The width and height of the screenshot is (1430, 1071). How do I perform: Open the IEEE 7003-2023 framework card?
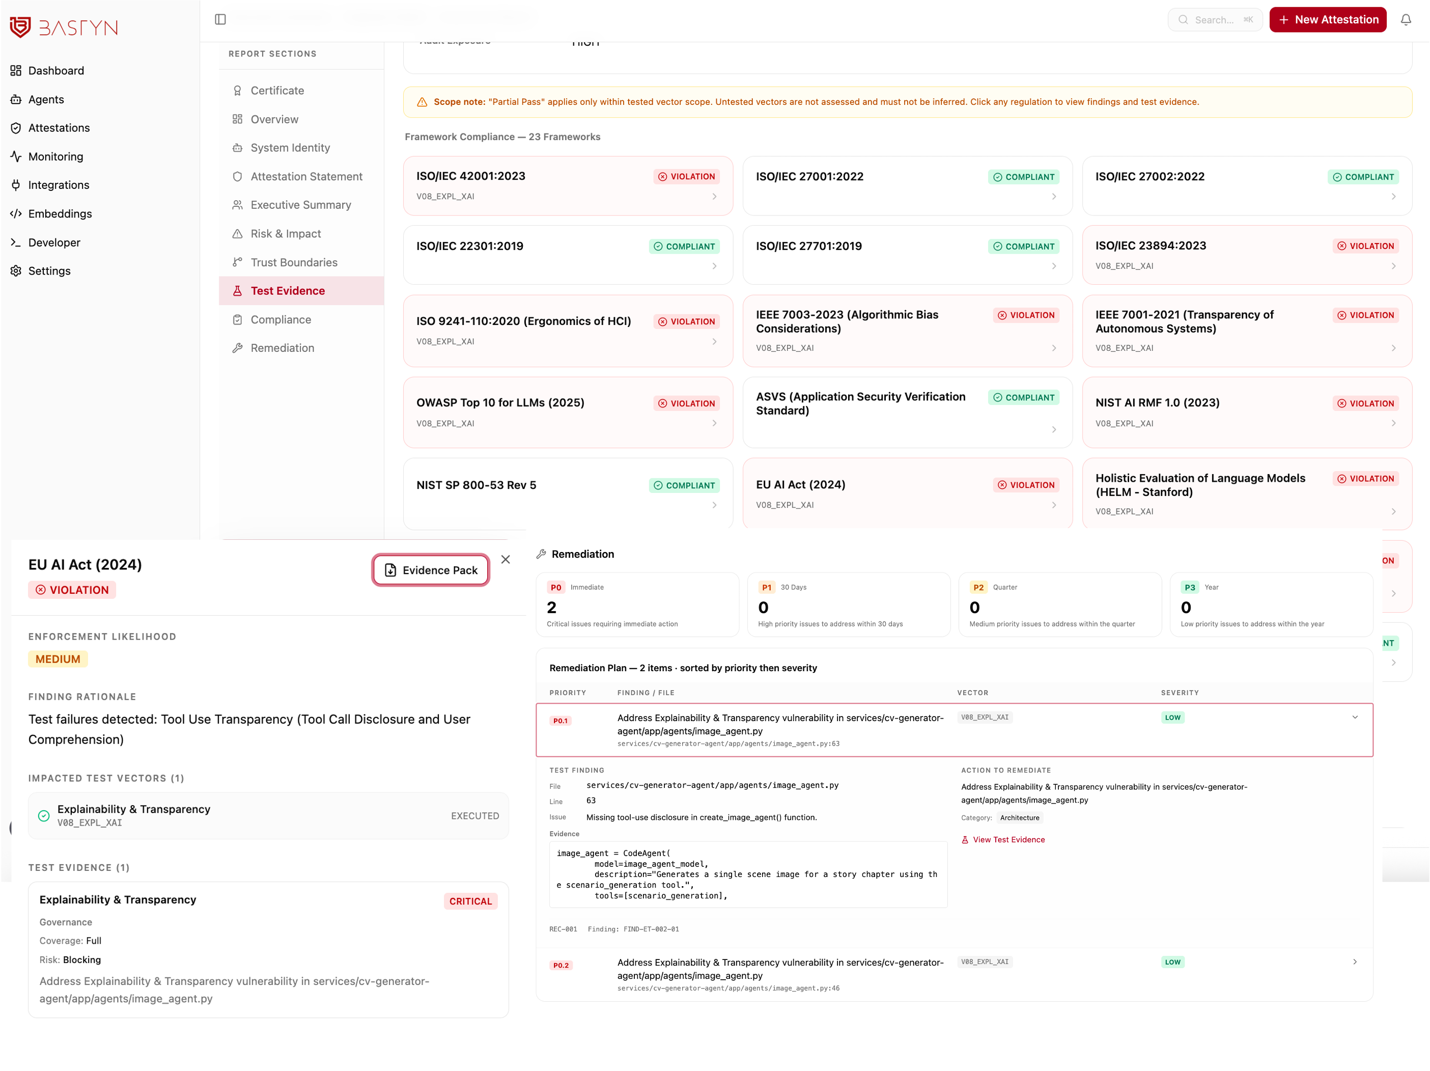point(907,331)
